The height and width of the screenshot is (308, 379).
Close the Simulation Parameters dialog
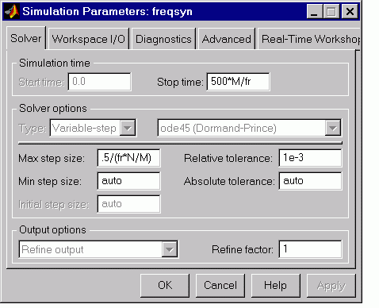pyautogui.click(x=350, y=12)
